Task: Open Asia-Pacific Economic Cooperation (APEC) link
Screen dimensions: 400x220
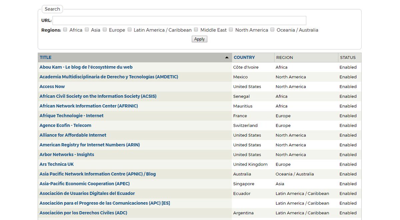Action: [x=85, y=184]
